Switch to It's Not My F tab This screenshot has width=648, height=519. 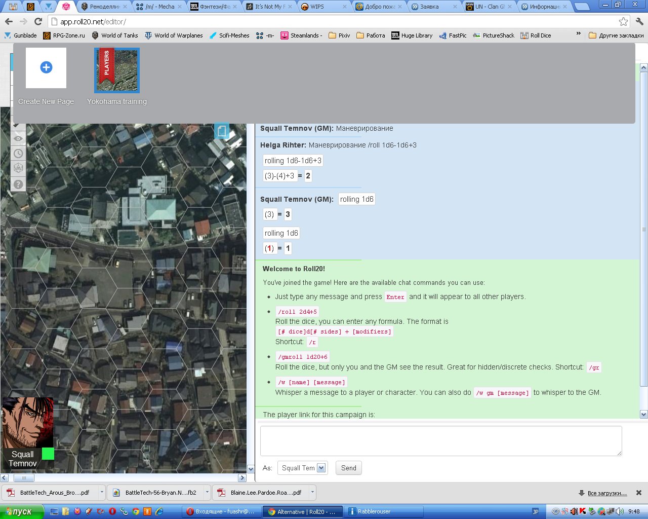click(x=268, y=7)
